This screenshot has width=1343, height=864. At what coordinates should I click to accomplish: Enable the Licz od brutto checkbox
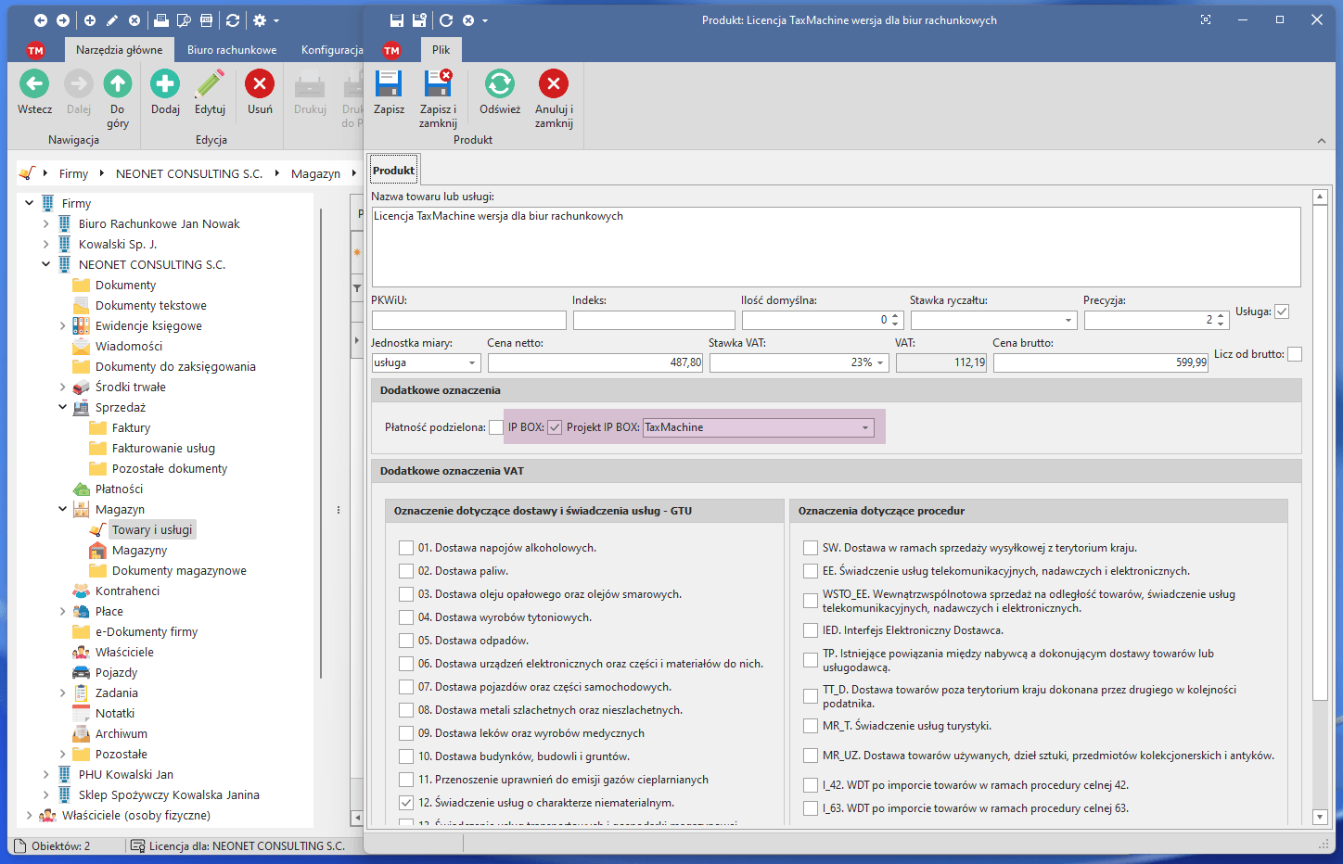[x=1295, y=354]
